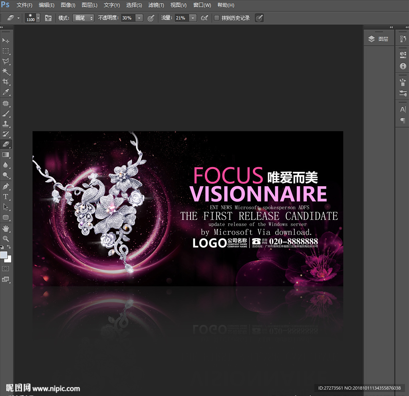Open the 图层(L) menu
Screen dimensions: 409x396
(x=89, y=5)
